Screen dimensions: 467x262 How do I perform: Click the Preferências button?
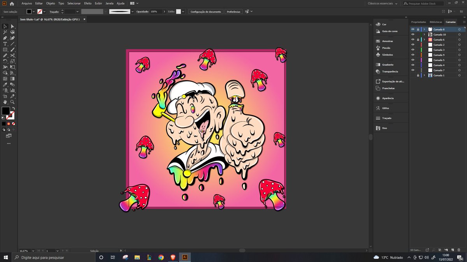coord(233,12)
